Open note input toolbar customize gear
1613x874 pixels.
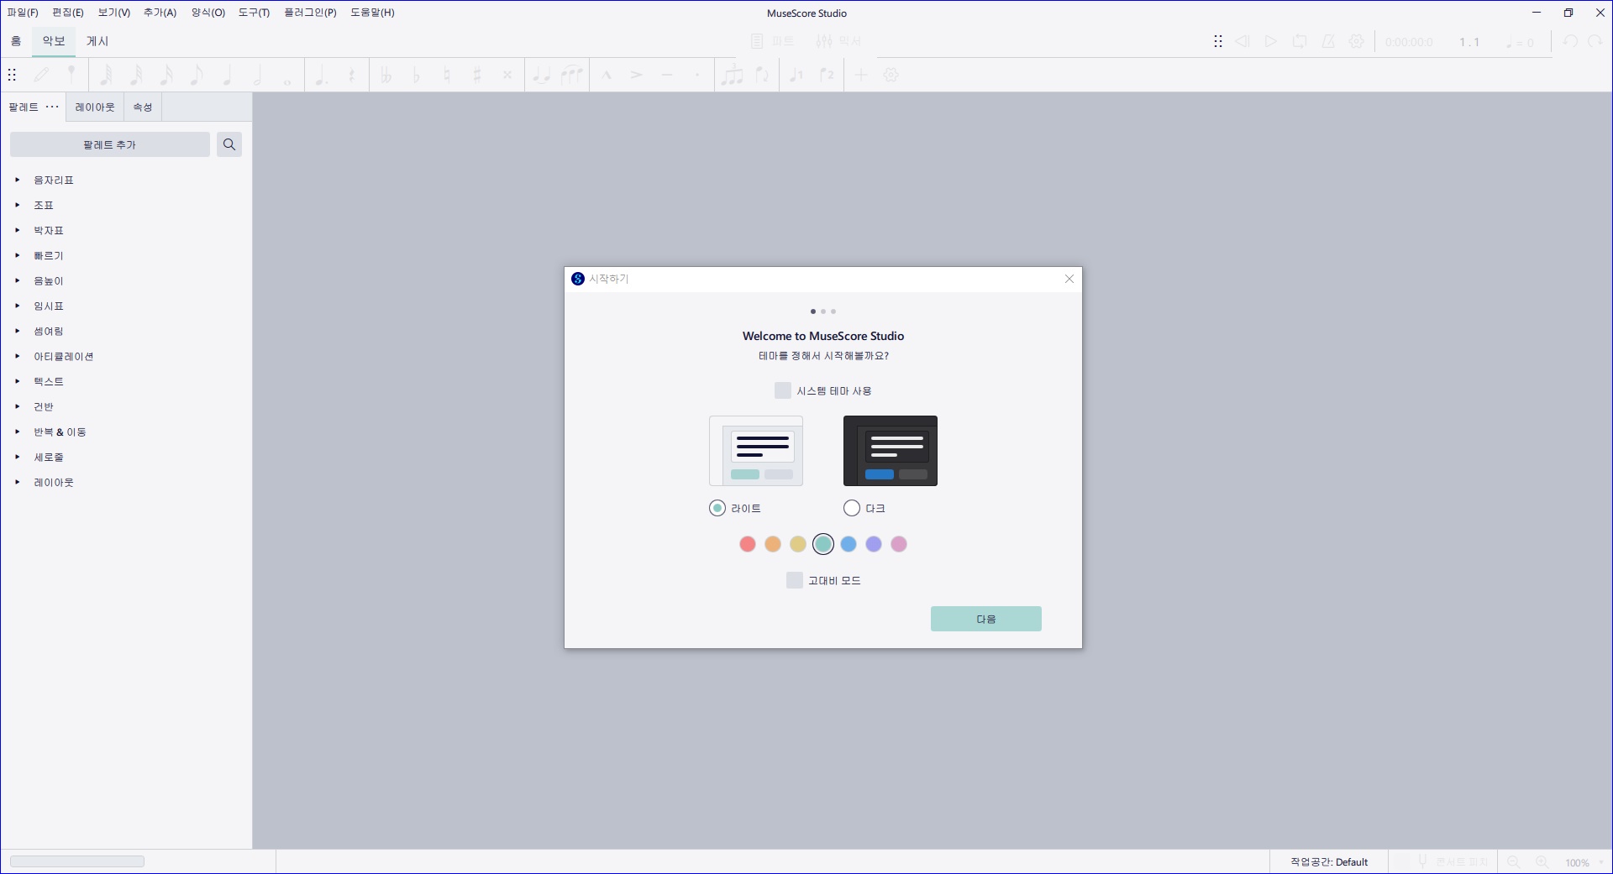tap(891, 75)
